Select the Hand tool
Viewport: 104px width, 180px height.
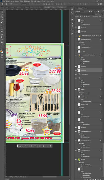2,42
